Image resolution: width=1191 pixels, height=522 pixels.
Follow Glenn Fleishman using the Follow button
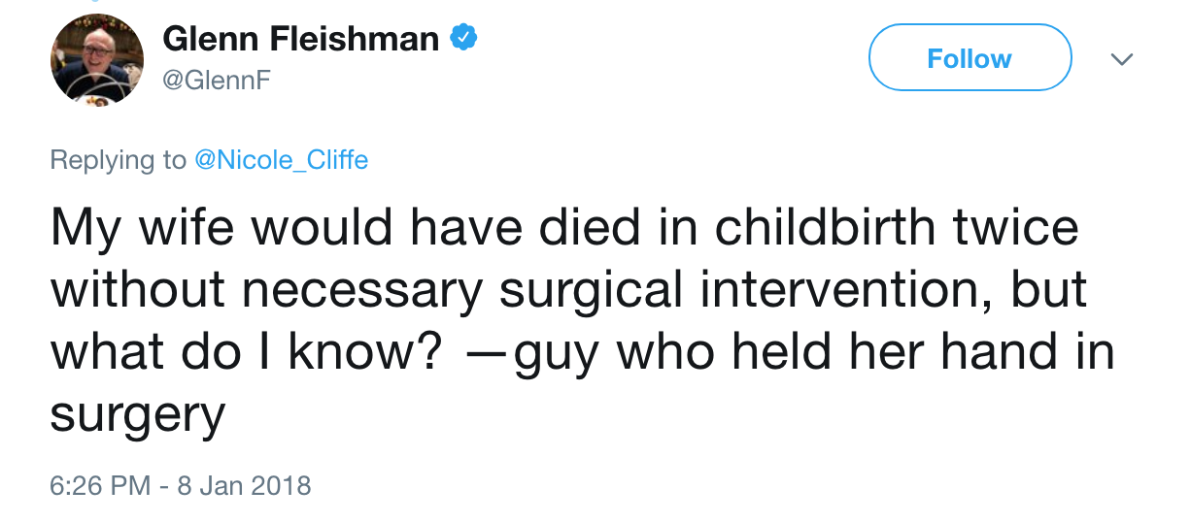click(x=970, y=58)
